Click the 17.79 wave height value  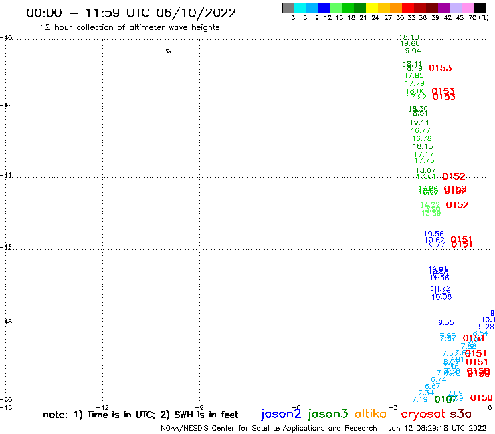coord(415,84)
